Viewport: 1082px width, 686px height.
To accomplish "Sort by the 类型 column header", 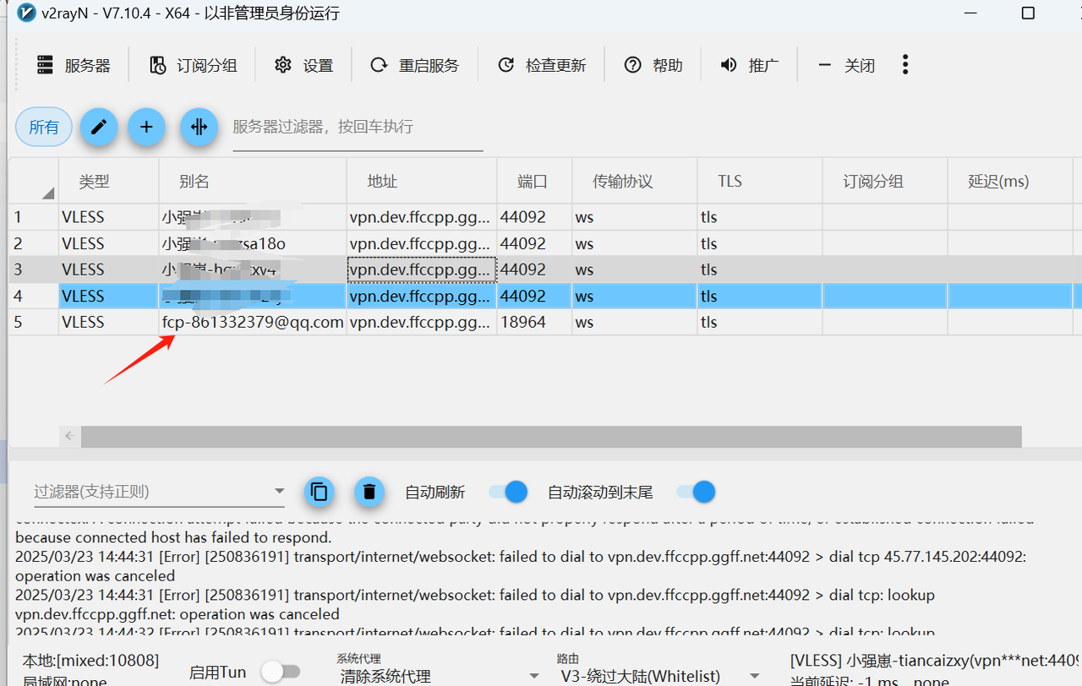I will pos(109,181).
